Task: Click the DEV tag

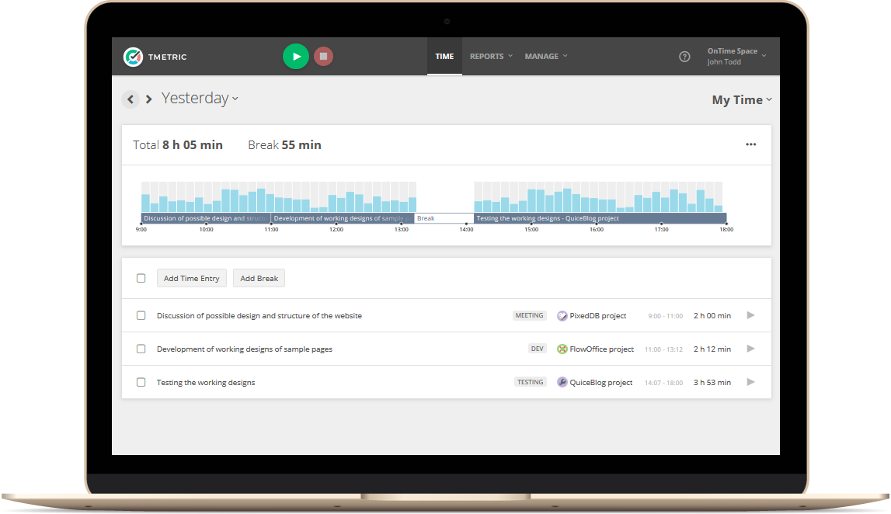Action: point(537,349)
